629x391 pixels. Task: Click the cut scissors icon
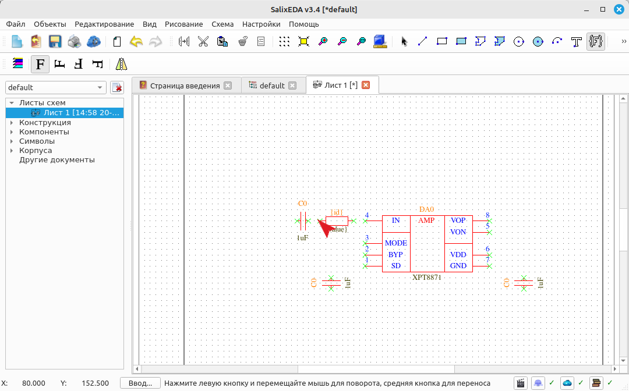[x=203, y=41]
